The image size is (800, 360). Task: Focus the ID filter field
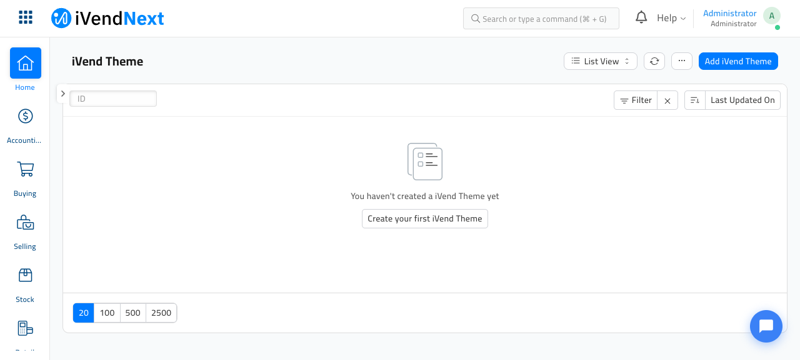click(x=113, y=99)
